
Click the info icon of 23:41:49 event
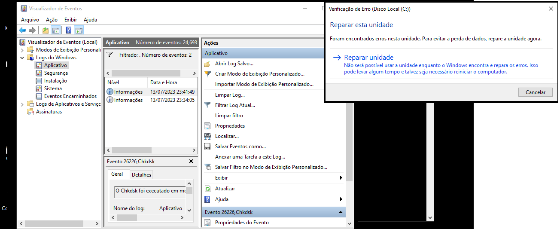pyautogui.click(x=110, y=92)
